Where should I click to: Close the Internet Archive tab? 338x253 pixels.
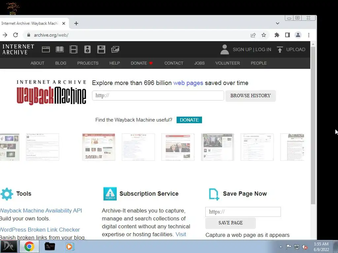[x=64, y=23]
